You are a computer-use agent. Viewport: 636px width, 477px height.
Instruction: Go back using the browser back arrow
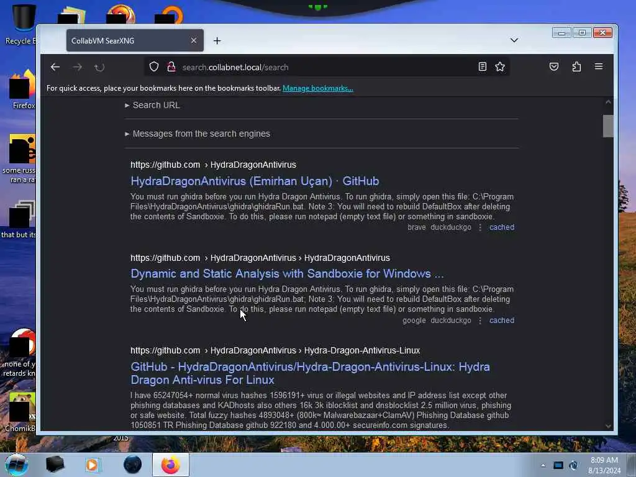55,67
